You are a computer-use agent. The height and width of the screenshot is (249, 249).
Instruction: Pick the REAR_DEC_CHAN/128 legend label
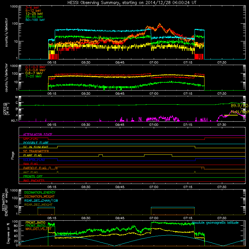click(41, 200)
